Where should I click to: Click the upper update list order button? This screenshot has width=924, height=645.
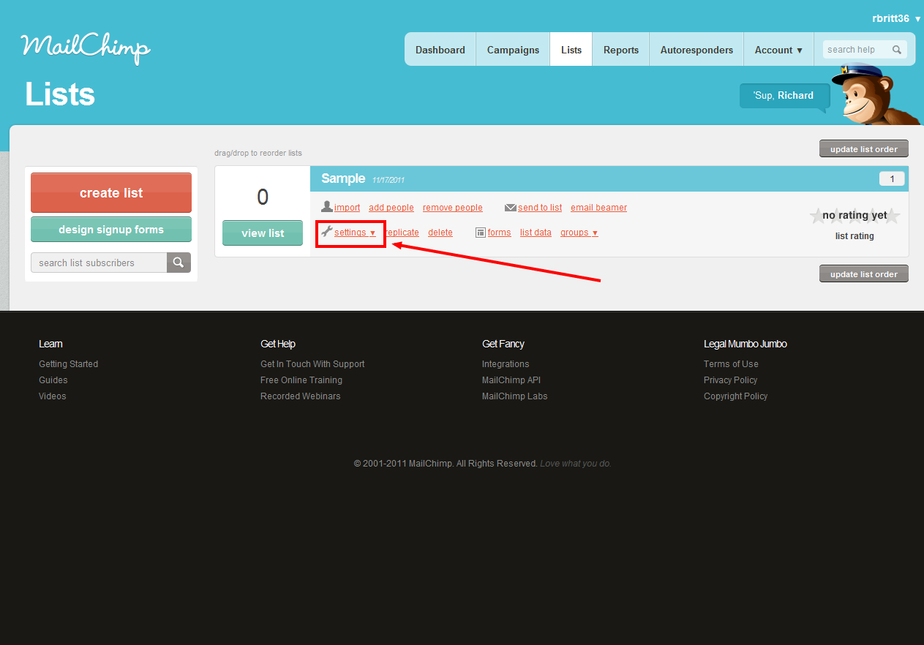pos(864,148)
